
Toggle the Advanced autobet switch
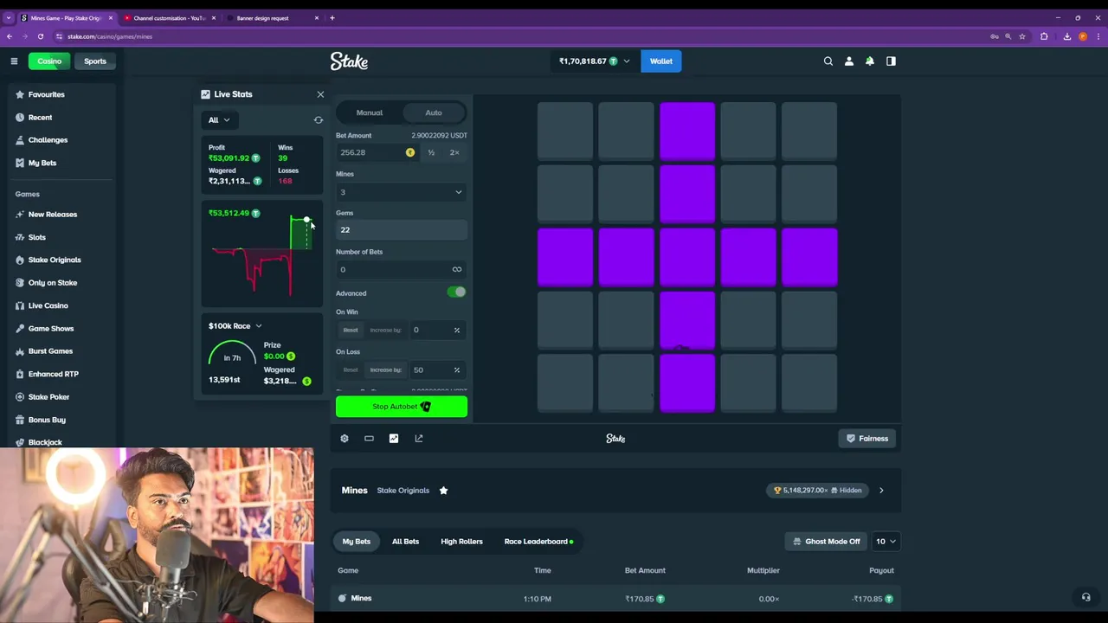tap(456, 292)
